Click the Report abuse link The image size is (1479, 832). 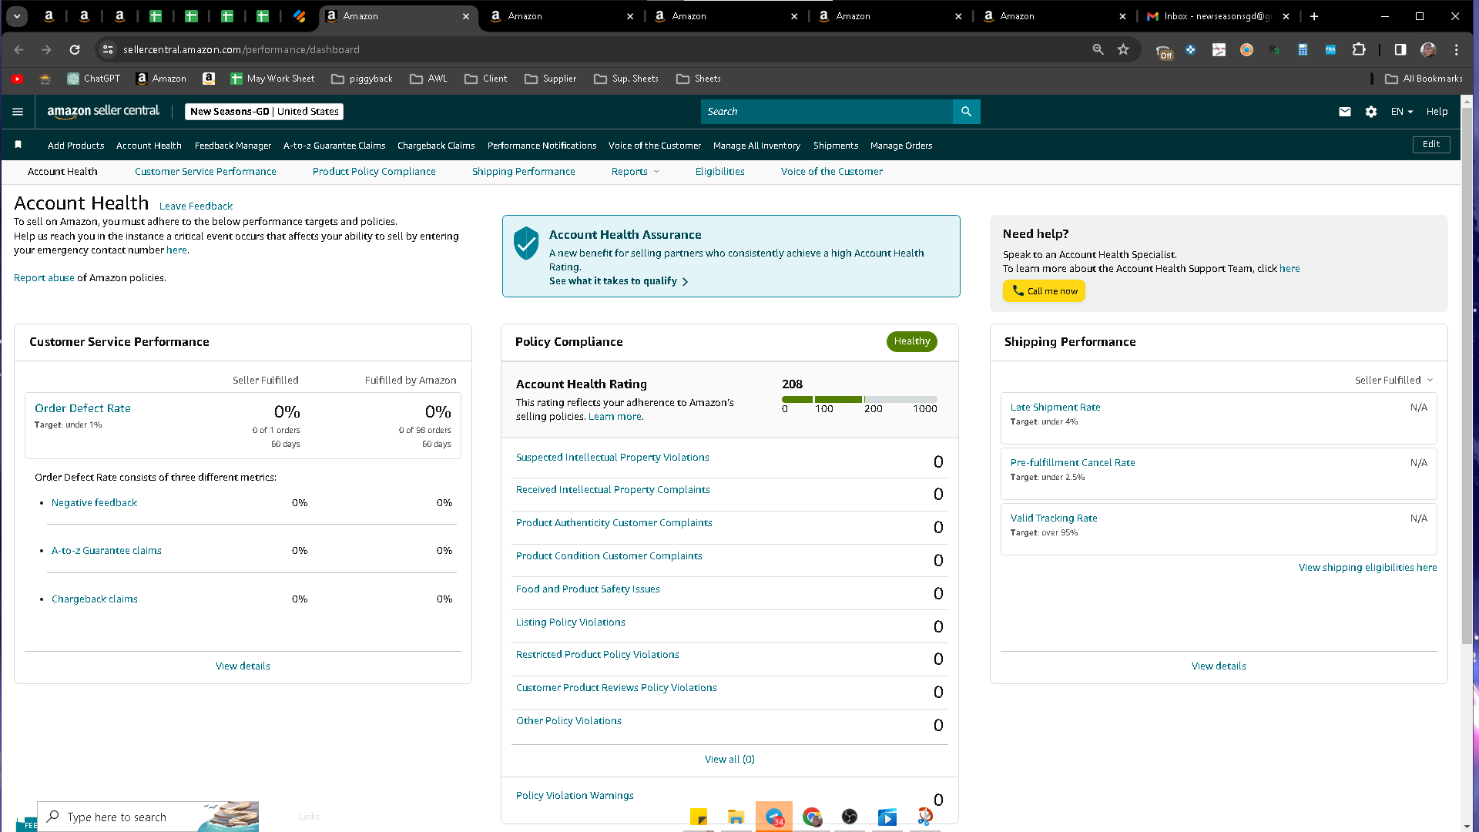[x=44, y=278]
